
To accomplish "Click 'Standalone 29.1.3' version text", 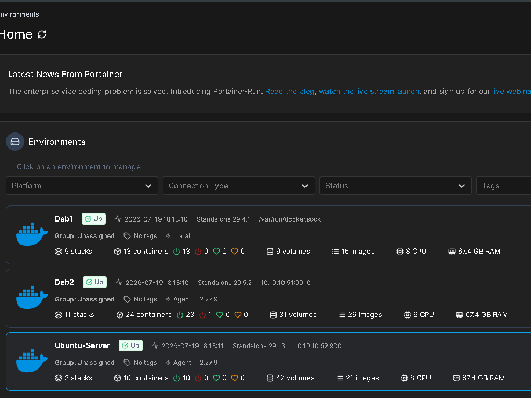I will (259, 346).
